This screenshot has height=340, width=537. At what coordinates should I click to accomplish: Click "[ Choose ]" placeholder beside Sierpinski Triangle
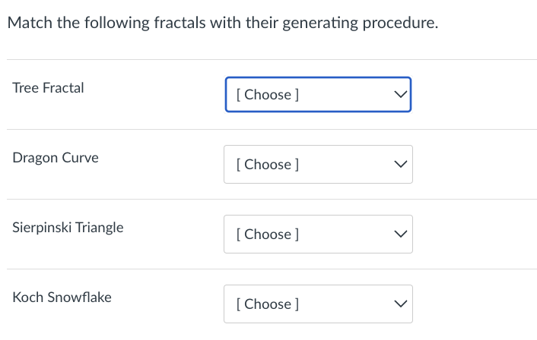coord(268,235)
